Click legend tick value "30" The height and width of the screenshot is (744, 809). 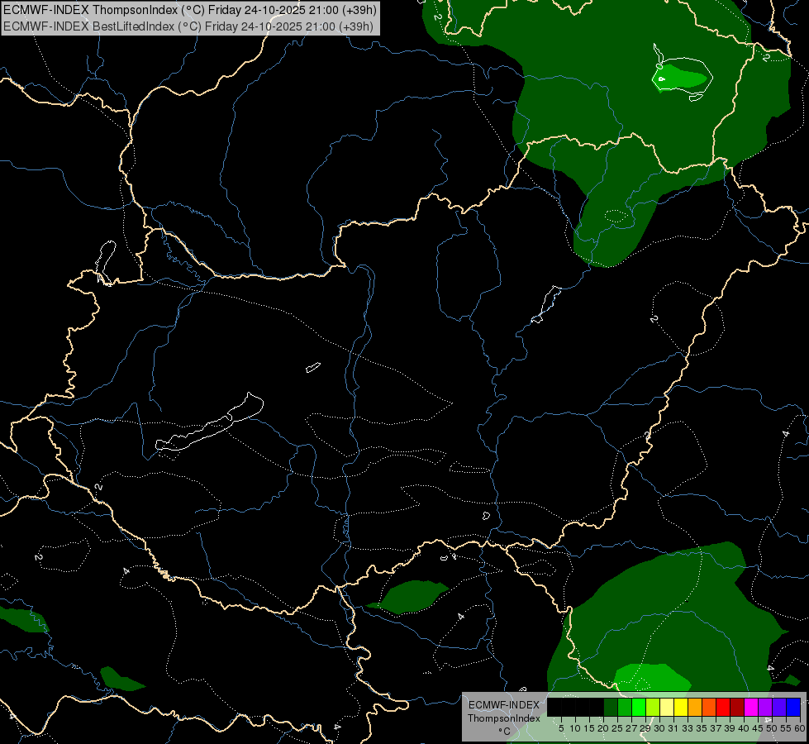[x=660, y=728]
